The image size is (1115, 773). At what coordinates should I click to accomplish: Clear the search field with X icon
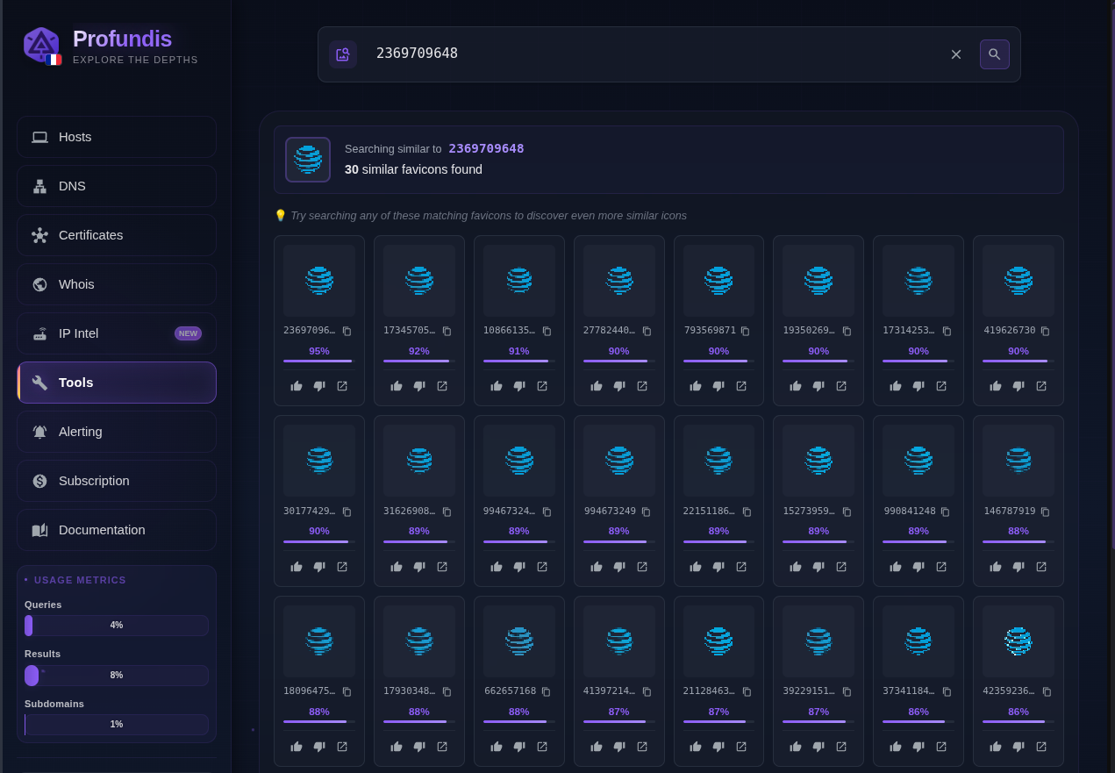tap(956, 54)
